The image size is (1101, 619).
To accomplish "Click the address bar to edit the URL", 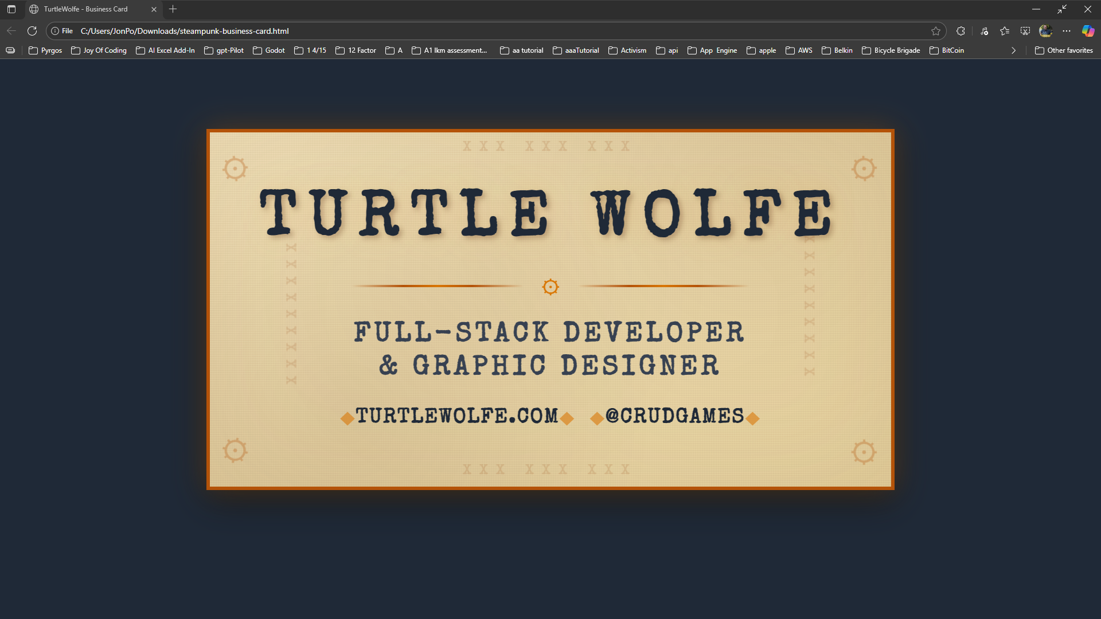I will [401, 31].
